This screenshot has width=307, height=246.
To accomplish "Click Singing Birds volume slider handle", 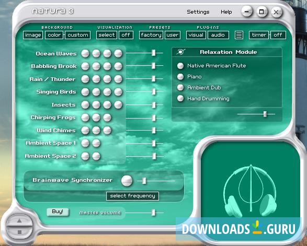I will (154, 91).
